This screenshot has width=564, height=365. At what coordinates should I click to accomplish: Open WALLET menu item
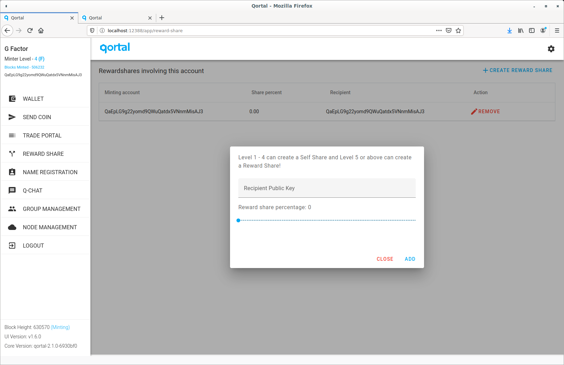pos(45,99)
